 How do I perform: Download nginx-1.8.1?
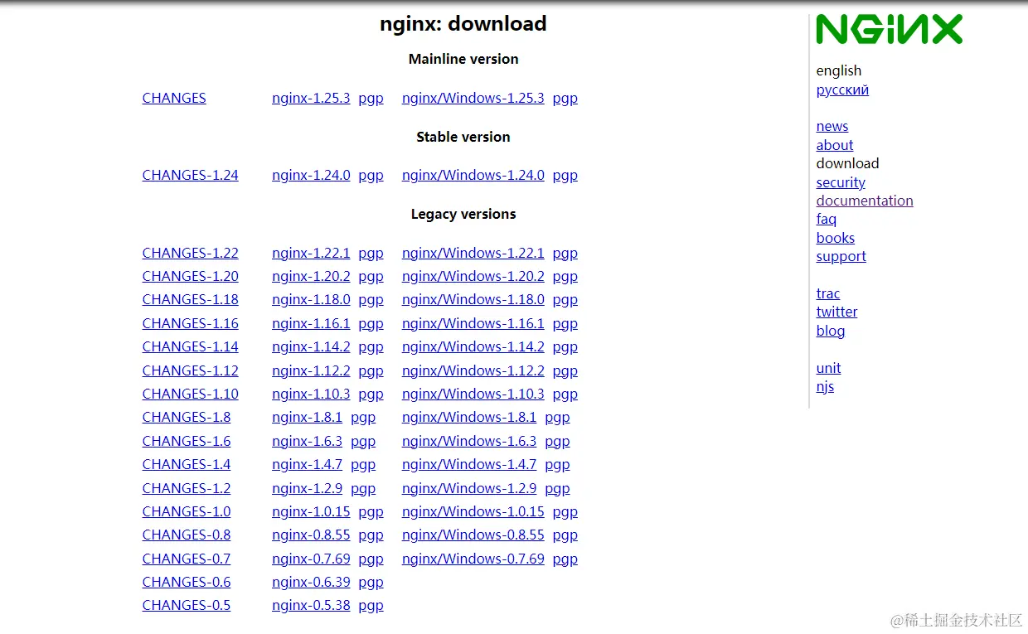click(x=307, y=417)
